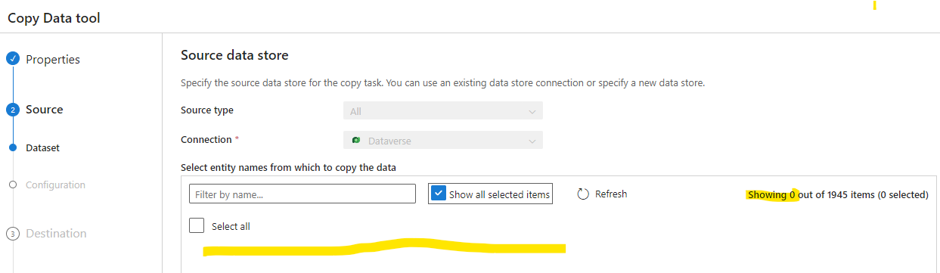The width and height of the screenshot is (940, 273).
Task: Click the Copy Data tool title
Action: [54, 18]
